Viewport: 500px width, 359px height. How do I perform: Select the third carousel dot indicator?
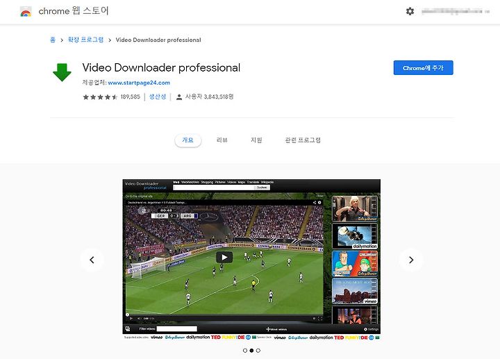pos(258,351)
